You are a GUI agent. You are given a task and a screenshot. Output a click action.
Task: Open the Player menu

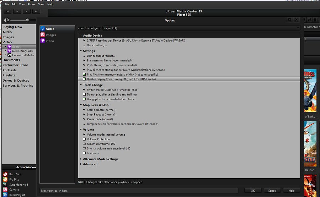coord(31,4)
